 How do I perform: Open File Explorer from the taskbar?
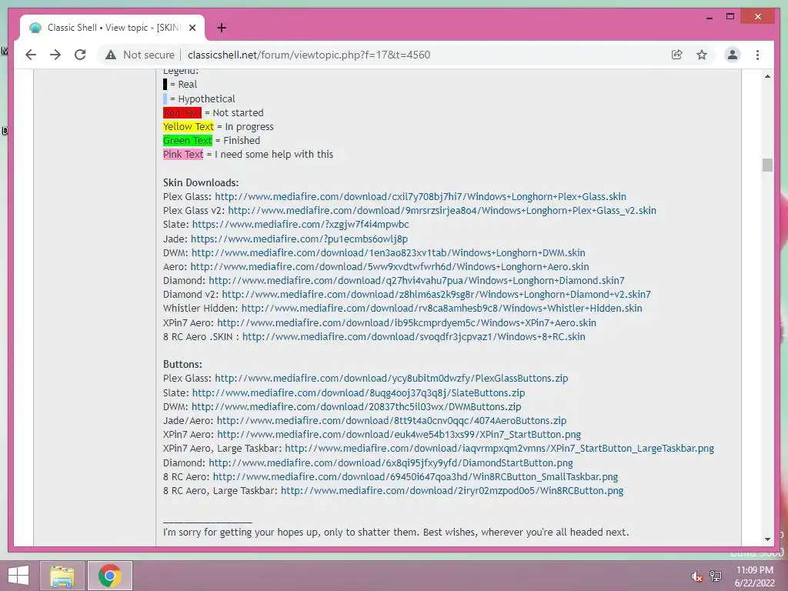pyautogui.click(x=62, y=576)
